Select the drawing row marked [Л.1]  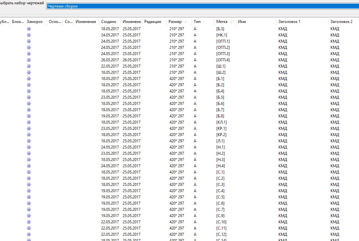(220, 141)
